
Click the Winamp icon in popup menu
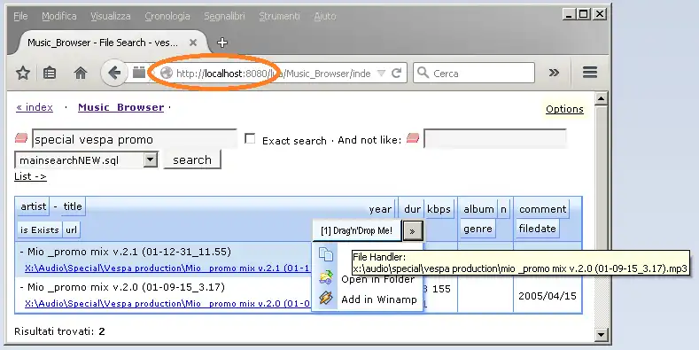point(326,298)
